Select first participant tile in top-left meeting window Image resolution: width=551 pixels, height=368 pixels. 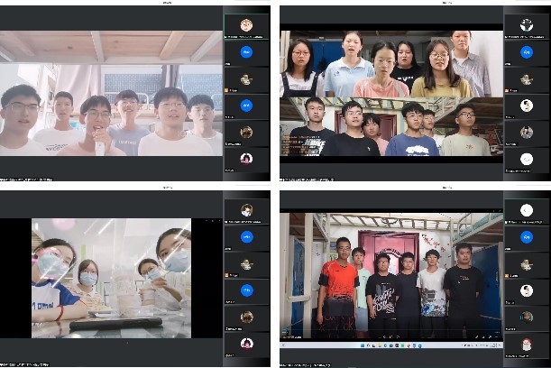pyautogui.click(x=246, y=25)
